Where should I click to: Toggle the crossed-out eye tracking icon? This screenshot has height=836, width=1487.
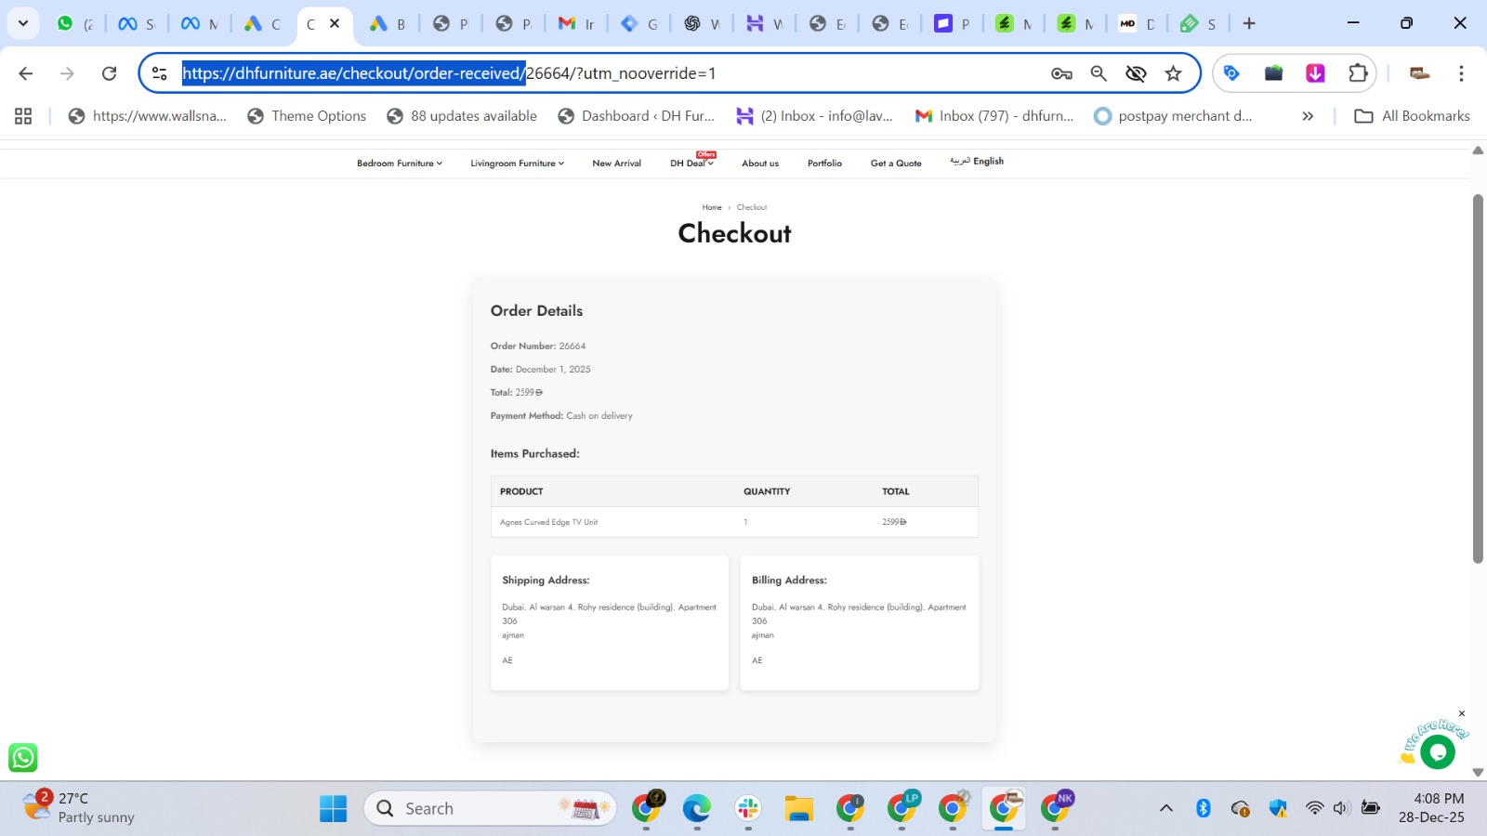(x=1136, y=73)
